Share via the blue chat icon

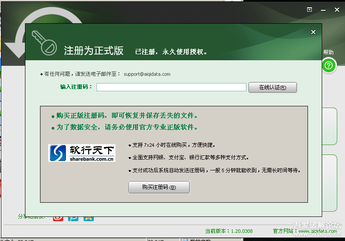[73, 219]
